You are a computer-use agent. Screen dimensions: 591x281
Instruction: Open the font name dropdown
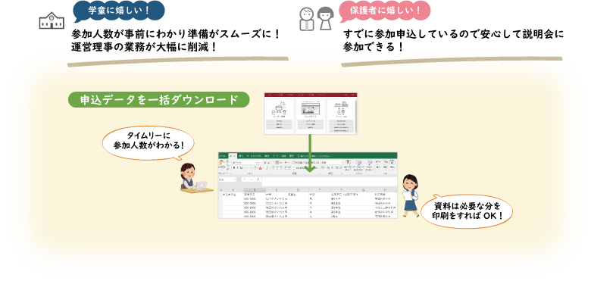pyautogui.click(x=244, y=163)
